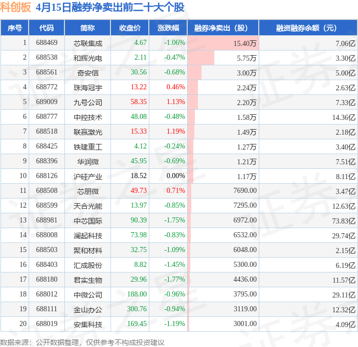Viewport: 358px width, 347px height.
Task: Click the 5.75万 net sell value
Action: (x=247, y=58)
